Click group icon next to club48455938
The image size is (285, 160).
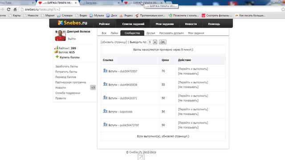coord(105,84)
